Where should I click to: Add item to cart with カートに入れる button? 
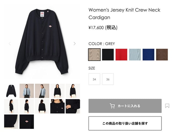point(125,106)
